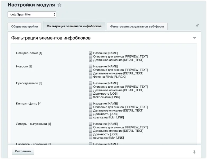207x159 pixels.
Task: Check Название [NAME] under Новости
Action: point(91,67)
